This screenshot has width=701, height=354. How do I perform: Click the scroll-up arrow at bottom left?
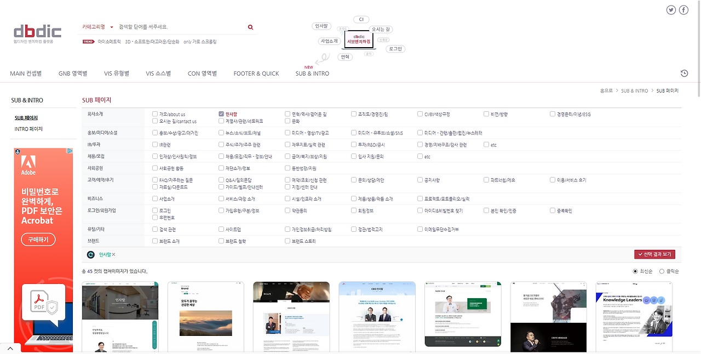pos(10,347)
